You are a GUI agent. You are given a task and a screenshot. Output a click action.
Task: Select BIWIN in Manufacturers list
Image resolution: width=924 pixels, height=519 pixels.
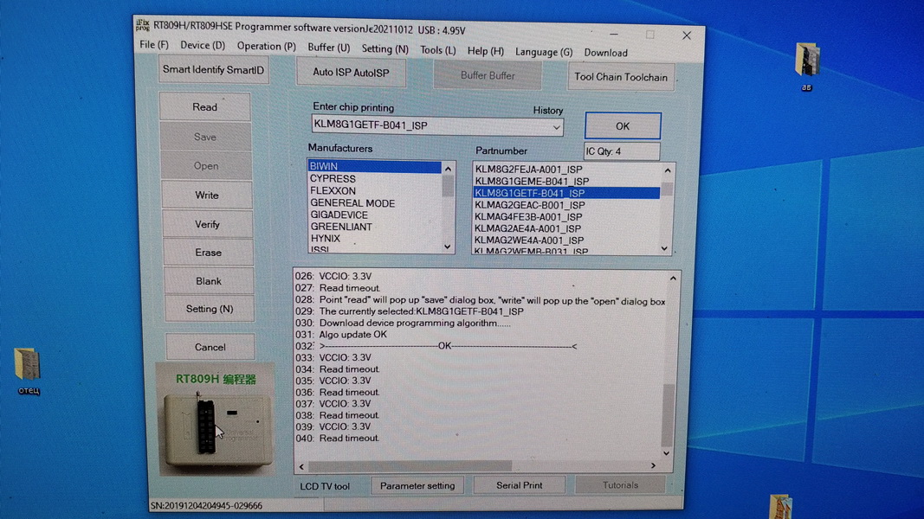[x=374, y=167]
